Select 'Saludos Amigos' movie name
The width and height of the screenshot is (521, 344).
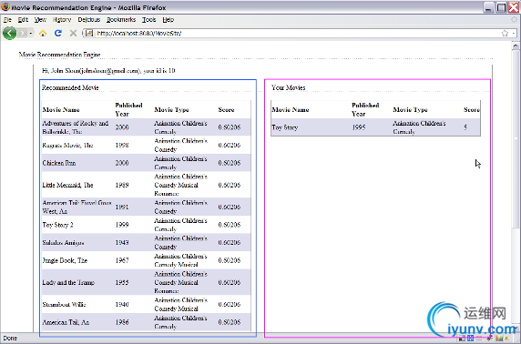(x=63, y=243)
